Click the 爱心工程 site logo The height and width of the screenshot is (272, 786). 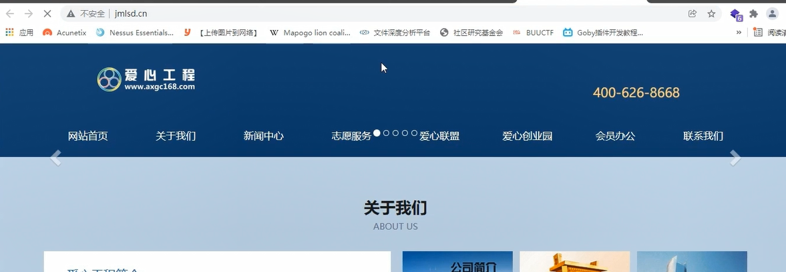(x=146, y=79)
